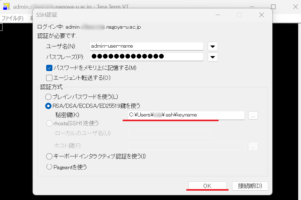Enable エージェント転送する checkbox
The width and height of the screenshot is (301, 200).
pos(49,78)
